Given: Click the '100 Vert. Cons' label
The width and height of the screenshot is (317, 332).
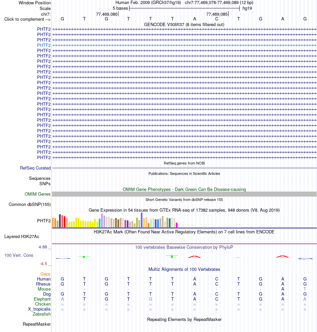Looking at the screenshot, I should tap(19, 255).
